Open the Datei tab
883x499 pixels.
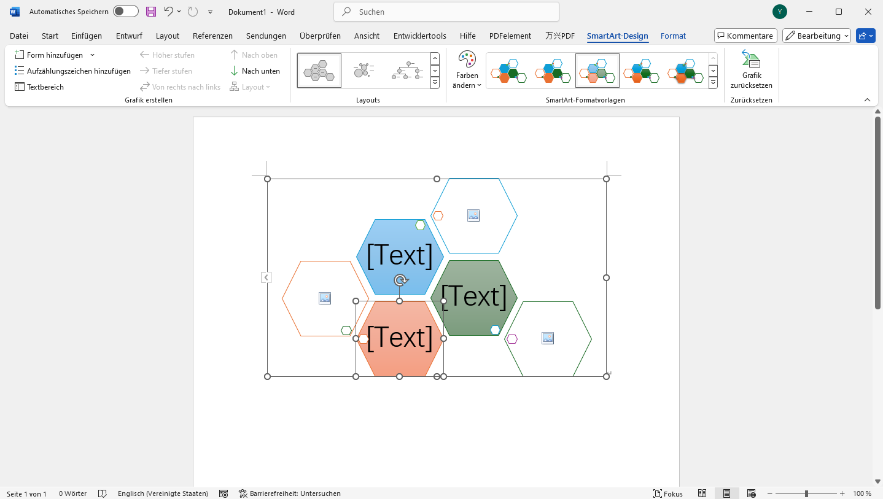(19, 36)
